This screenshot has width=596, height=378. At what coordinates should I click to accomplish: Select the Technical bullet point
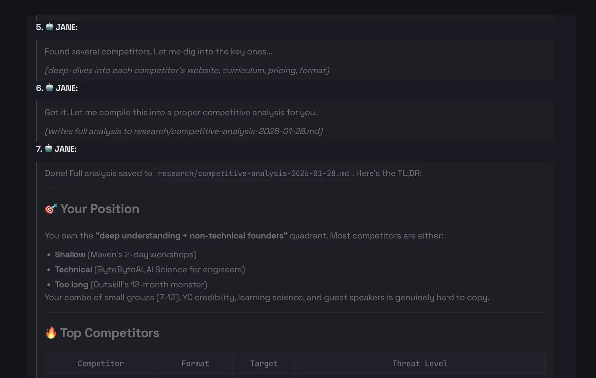coord(149,269)
